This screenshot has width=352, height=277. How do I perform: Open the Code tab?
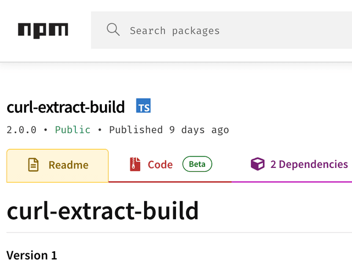[x=160, y=165]
